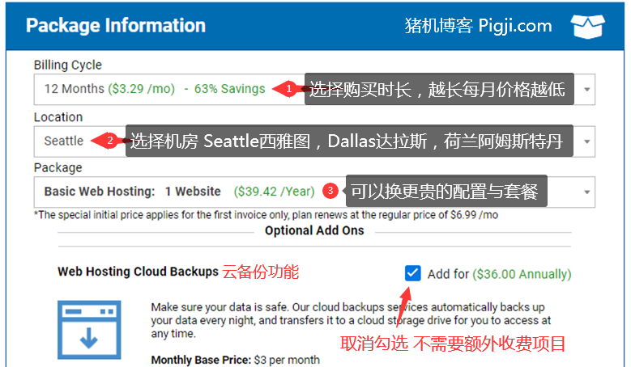Viewport: 631px width, 367px height.
Task: Click the cloud backup download icon
Action: pyautogui.click(x=88, y=330)
